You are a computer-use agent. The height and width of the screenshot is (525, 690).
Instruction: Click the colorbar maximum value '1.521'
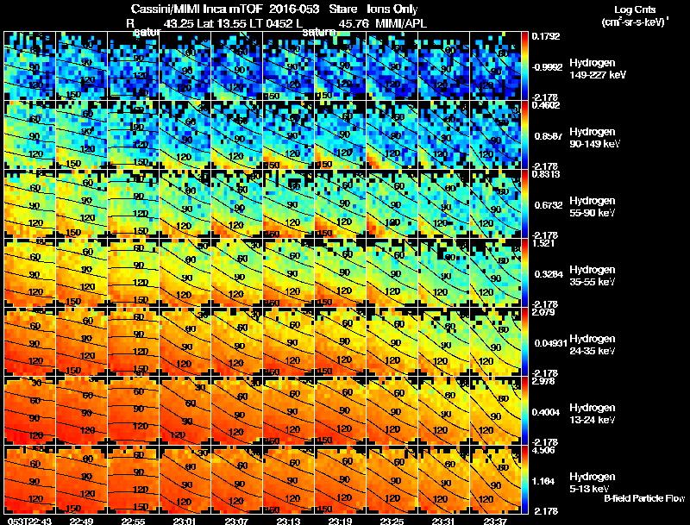[x=543, y=243]
